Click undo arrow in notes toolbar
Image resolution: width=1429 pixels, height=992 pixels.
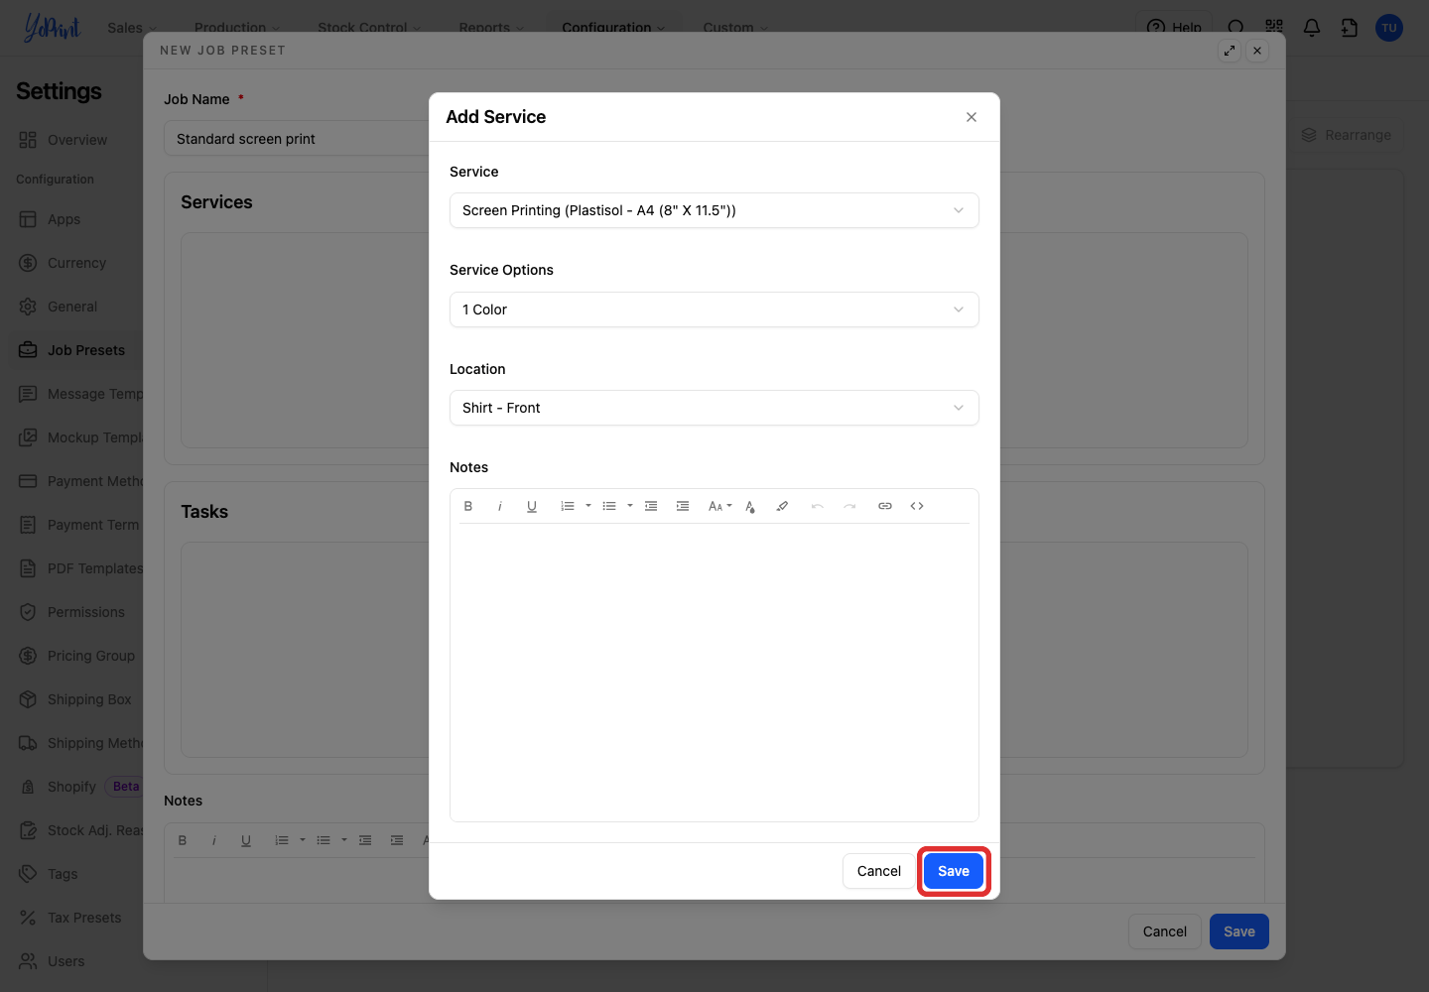(818, 506)
